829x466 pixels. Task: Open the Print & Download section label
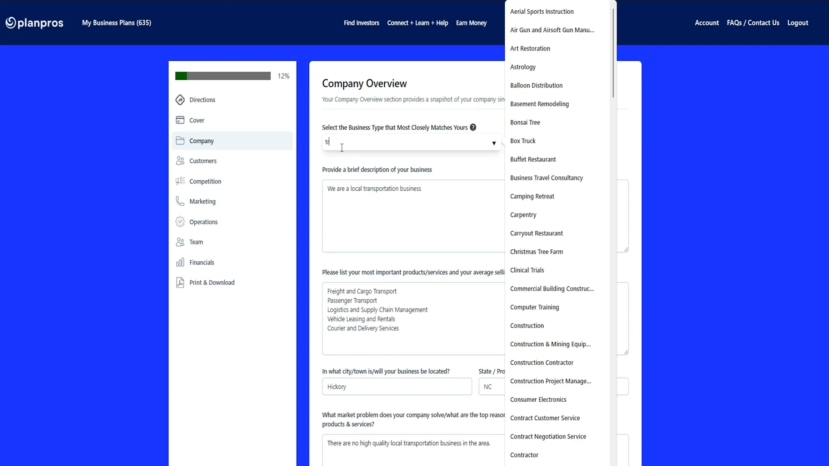point(212,283)
